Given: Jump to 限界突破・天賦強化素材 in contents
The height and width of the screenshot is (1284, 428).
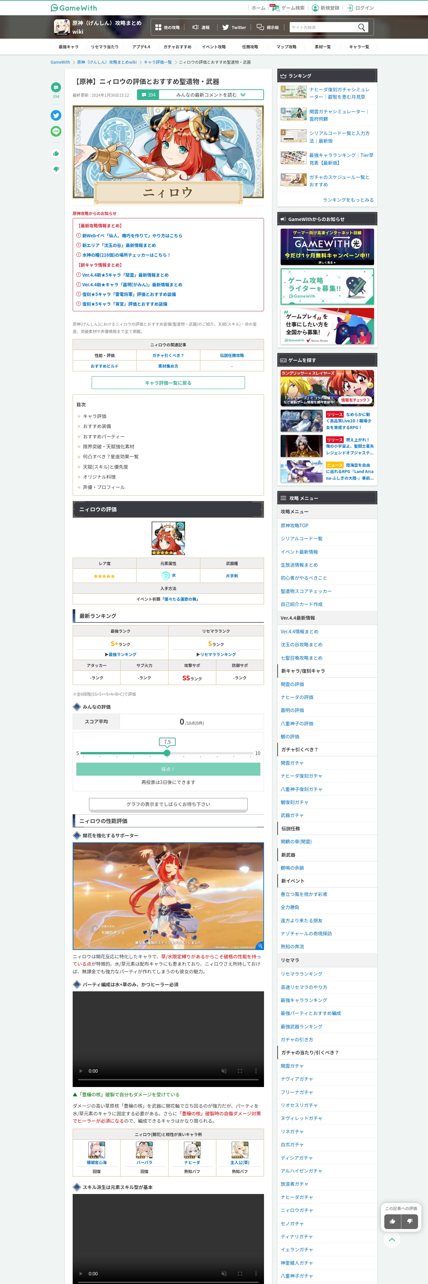Looking at the screenshot, I should pos(108,447).
